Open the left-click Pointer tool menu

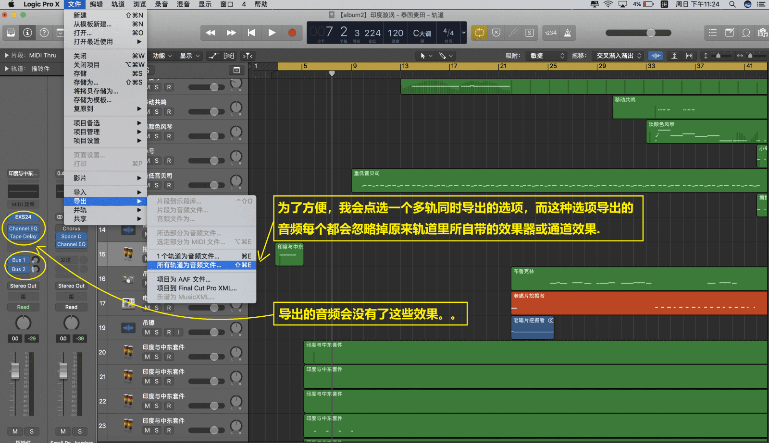click(427, 56)
